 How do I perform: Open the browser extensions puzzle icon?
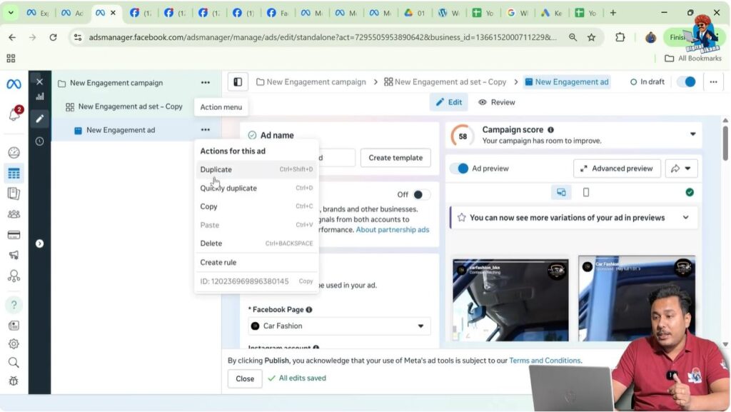point(620,37)
